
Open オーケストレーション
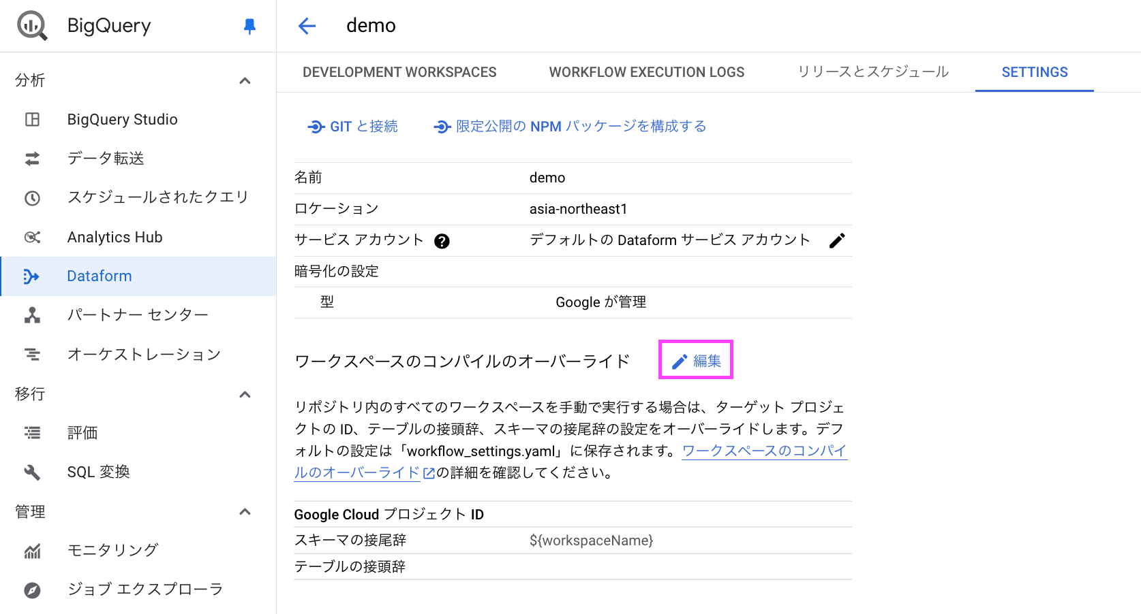pyautogui.click(x=144, y=354)
